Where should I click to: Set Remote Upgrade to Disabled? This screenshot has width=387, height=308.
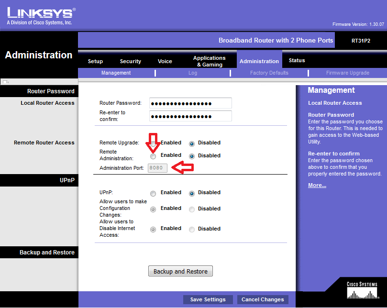[192, 143]
